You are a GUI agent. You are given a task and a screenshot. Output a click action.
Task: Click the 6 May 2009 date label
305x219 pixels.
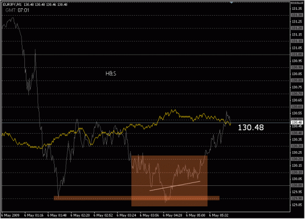(x=10, y=215)
